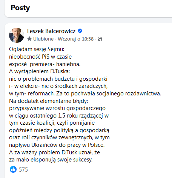The image size is (172, 178).
Task: Click the Ulubione label
Action: pyautogui.click(x=43, y=39)
